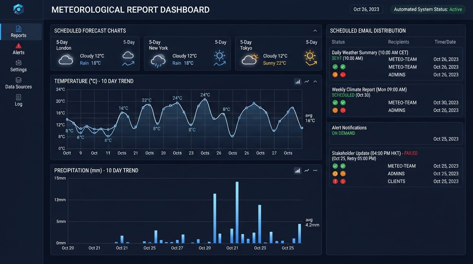Open the Log sidebar item
Image resolution: width=473 pixels, height=264 pixels.
pyautogui.click(x=19, y=100)
